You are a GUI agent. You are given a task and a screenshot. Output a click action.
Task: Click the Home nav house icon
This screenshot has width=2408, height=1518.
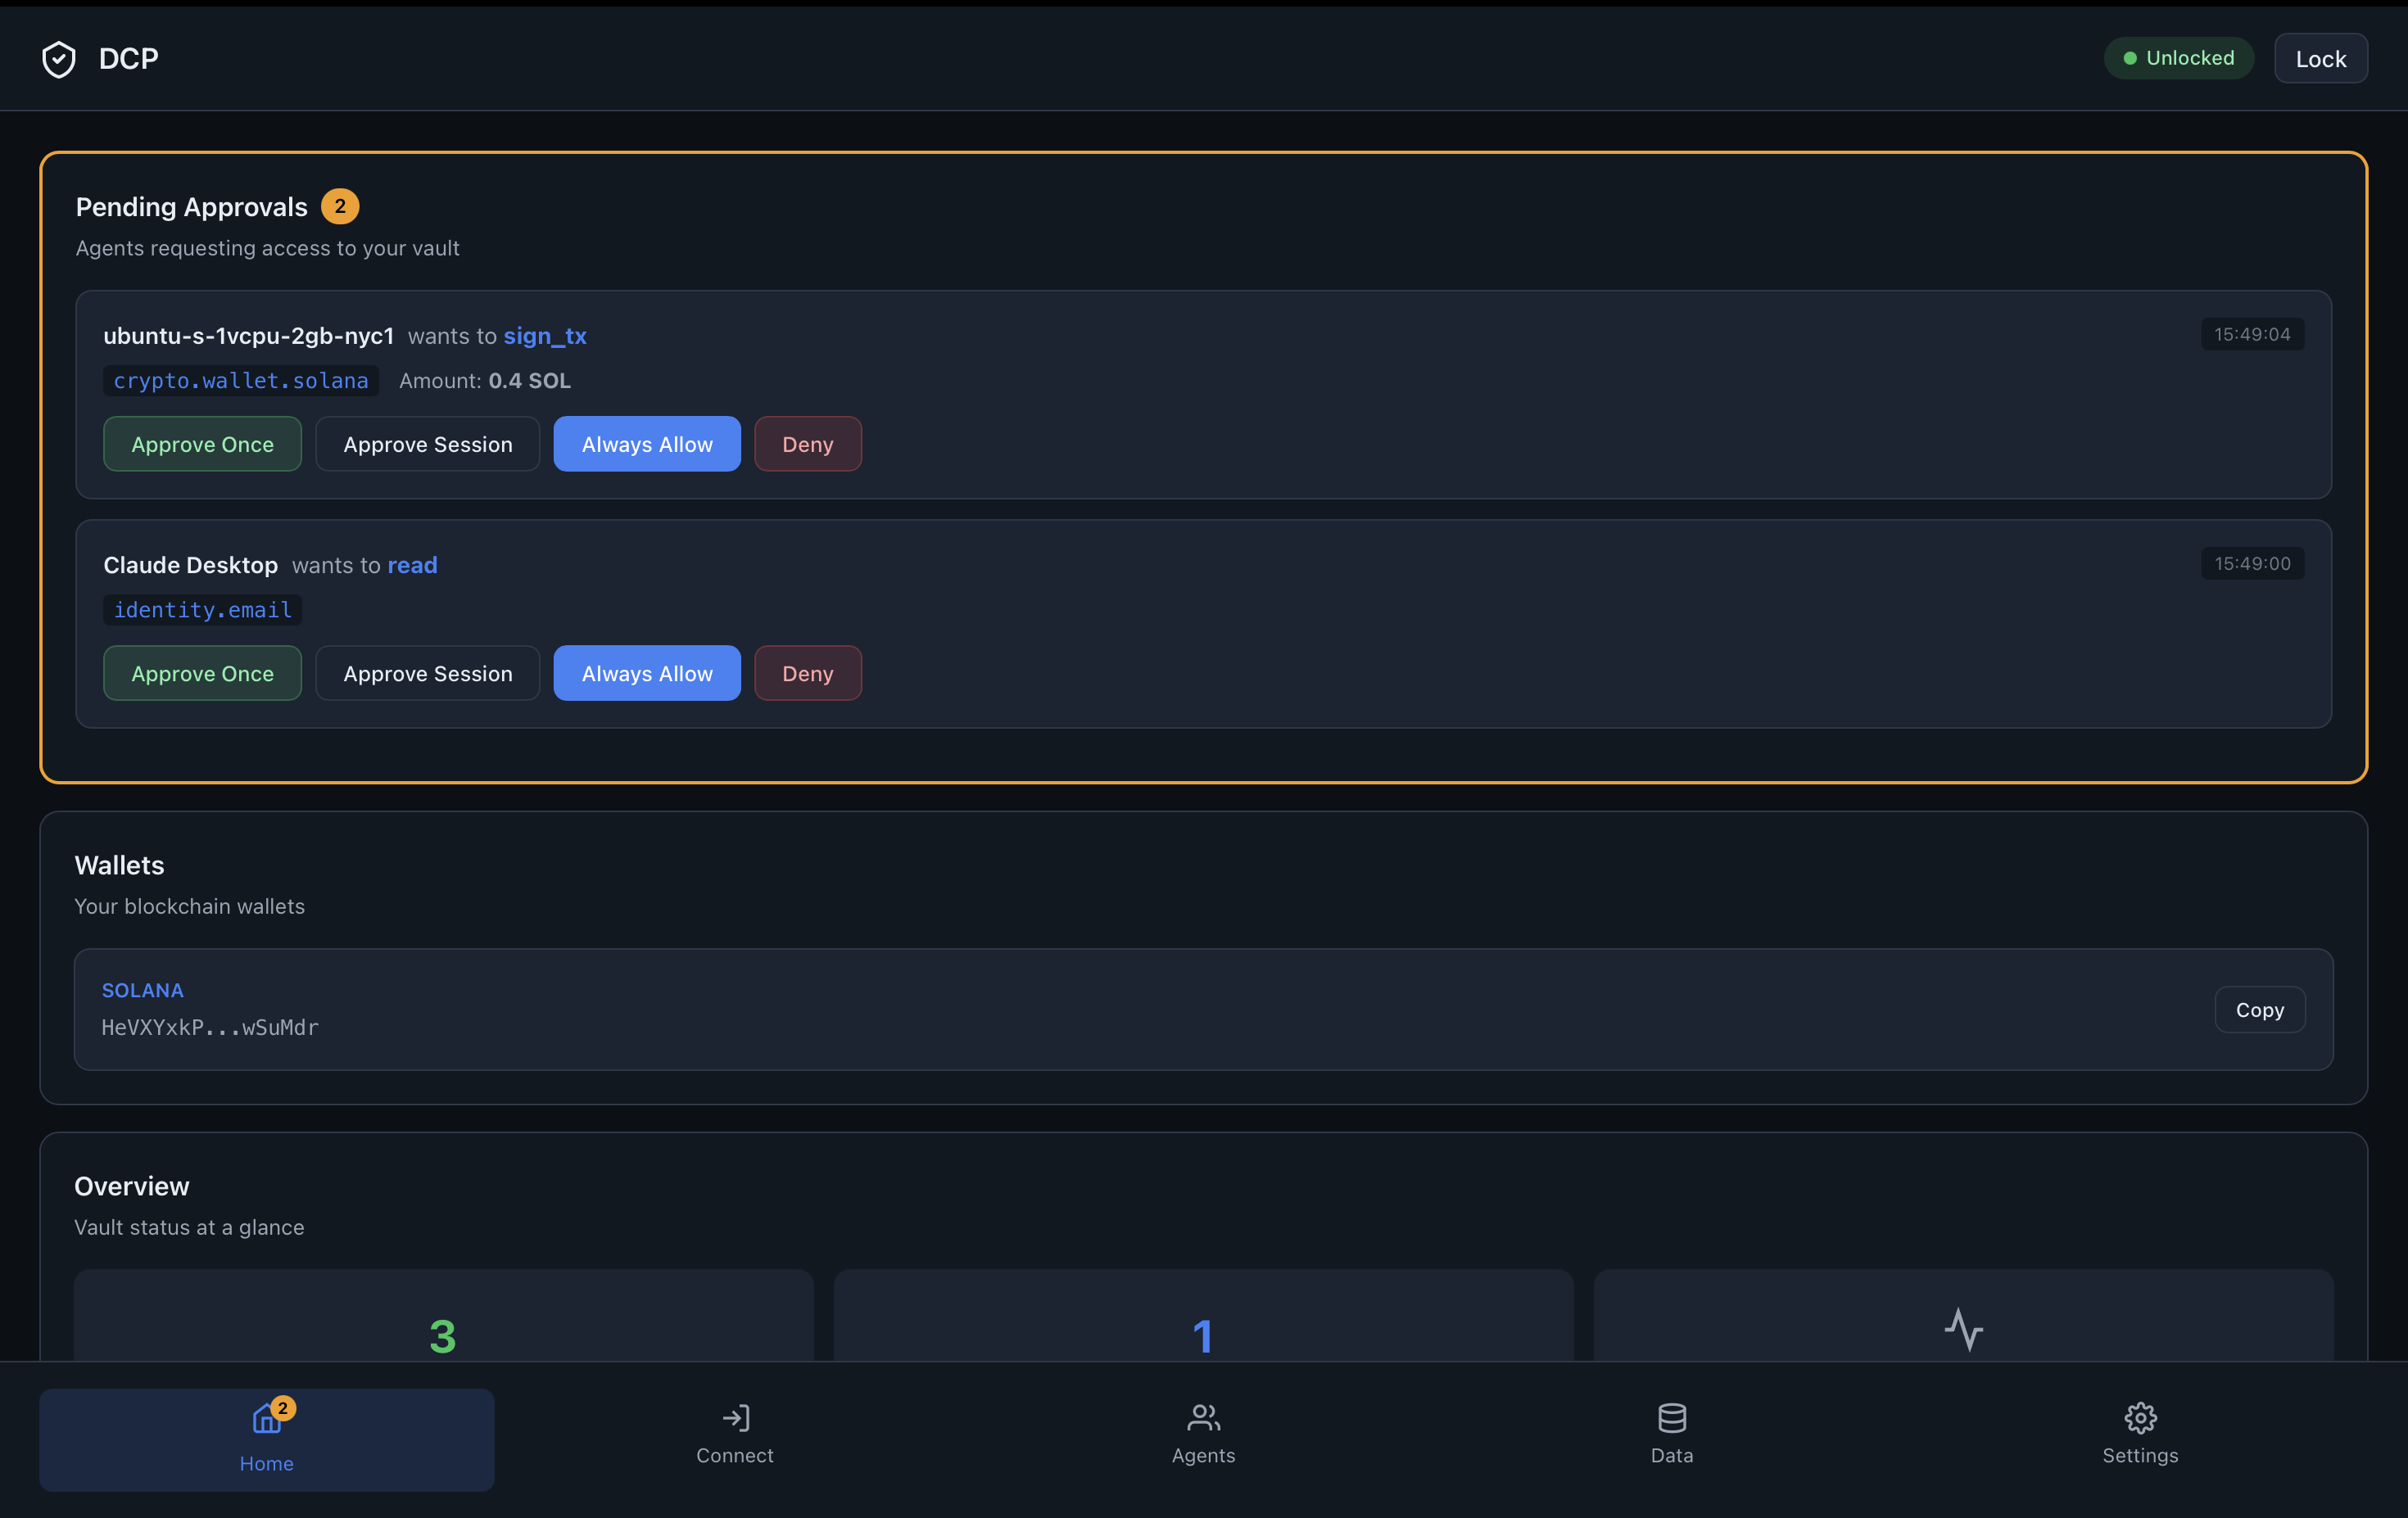coord(266,1418)
